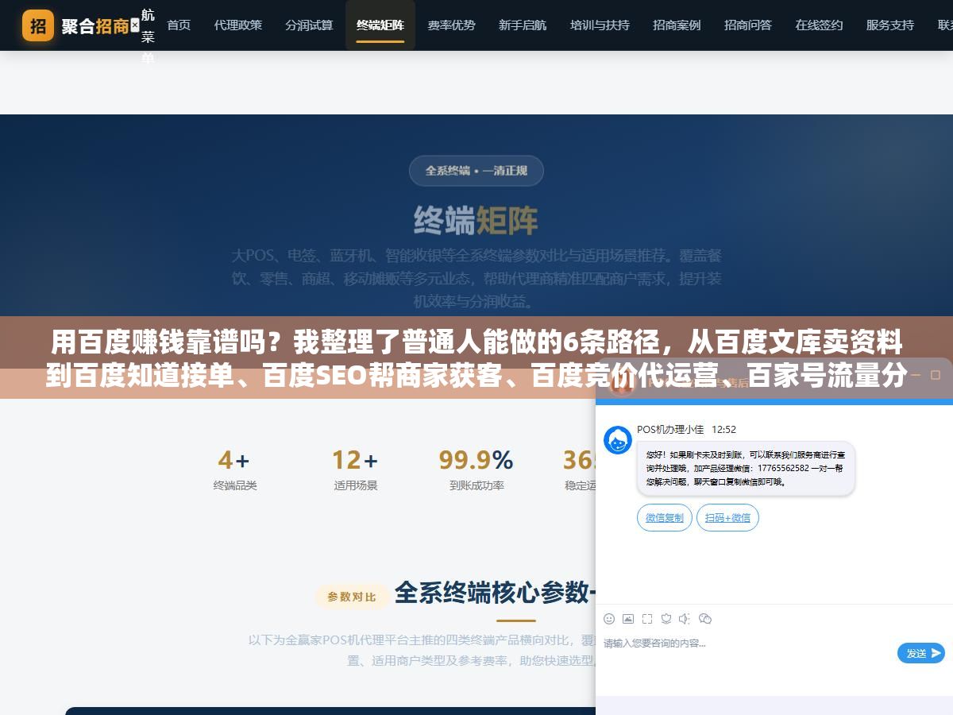Image resolution: width=953 pixels, height=715 pixels.
Task: Click the 终端矩阵 hero heading
Action: pyautogui.click(x=476, y=220)
